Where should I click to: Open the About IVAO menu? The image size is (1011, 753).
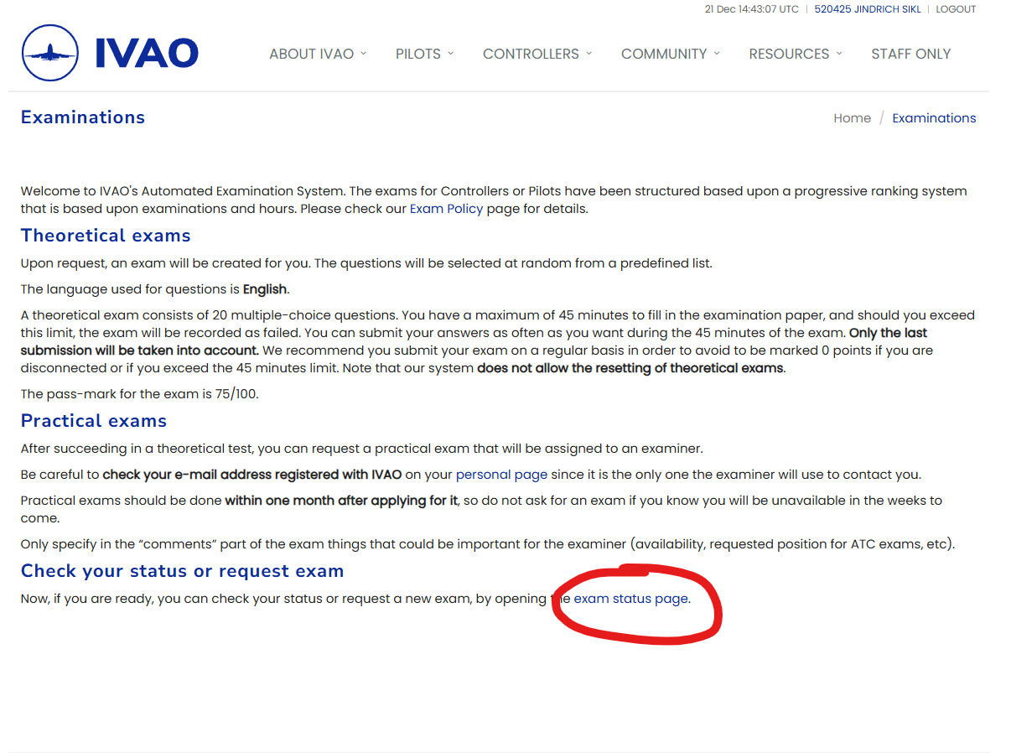318,54
